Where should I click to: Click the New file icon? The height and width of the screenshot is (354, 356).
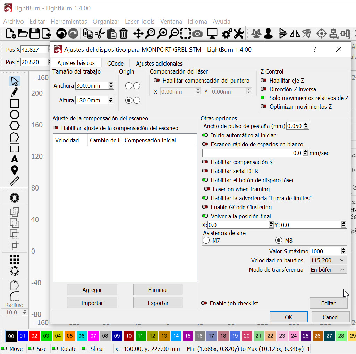point(11,34)
